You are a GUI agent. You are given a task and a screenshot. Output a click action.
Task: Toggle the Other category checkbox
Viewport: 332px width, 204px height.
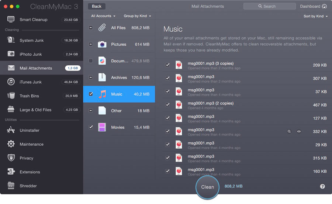(91, 111)
